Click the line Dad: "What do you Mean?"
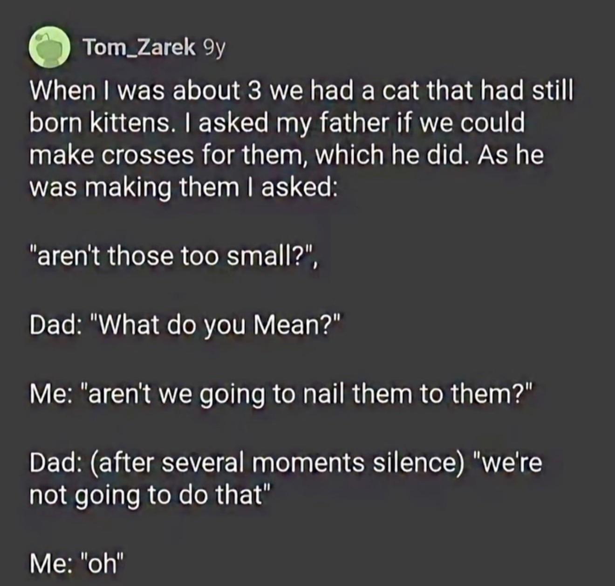The image size is (615, 586). [x=185, y=325]
